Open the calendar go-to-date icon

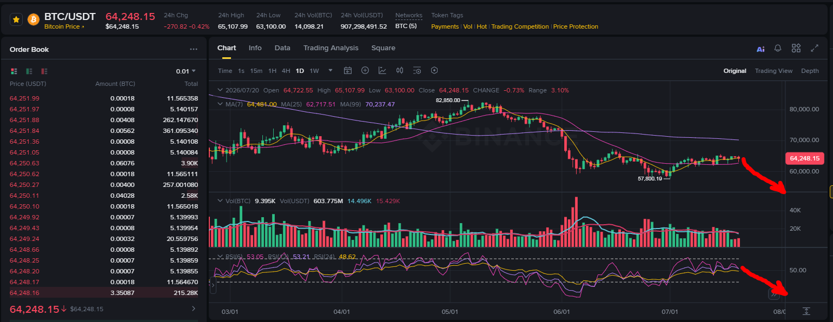click(348, 70)
